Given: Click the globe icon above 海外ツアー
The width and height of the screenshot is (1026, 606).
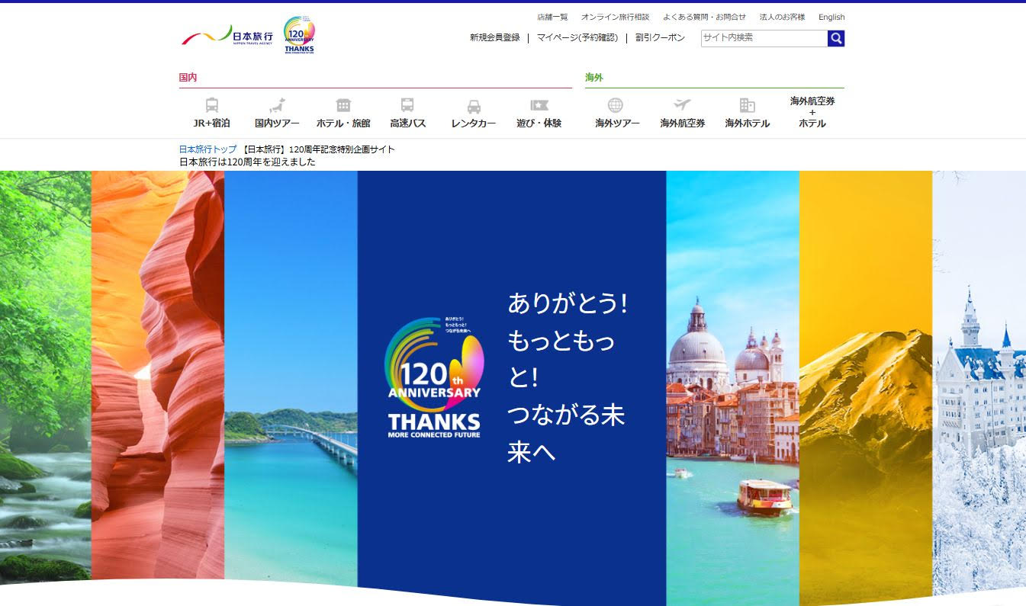Looking at the screenshot, I should click(x=616, y=105).
